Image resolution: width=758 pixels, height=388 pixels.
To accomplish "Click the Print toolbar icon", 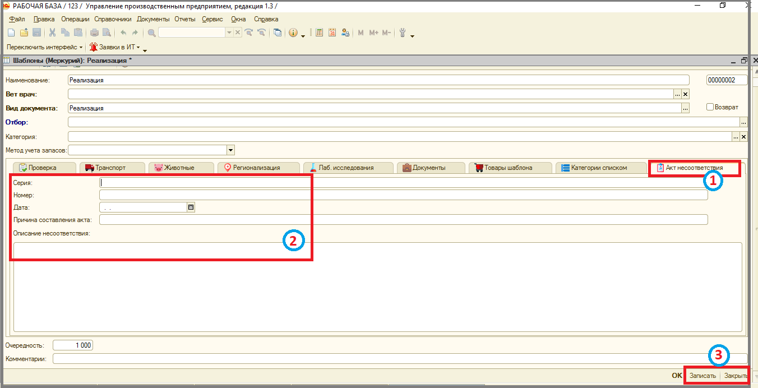I will coord(94,33).
